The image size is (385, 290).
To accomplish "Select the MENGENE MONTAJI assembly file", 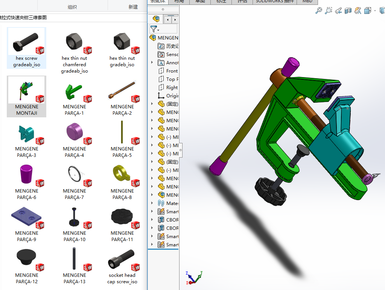I will pyautogui.click(x=26, y=96).
